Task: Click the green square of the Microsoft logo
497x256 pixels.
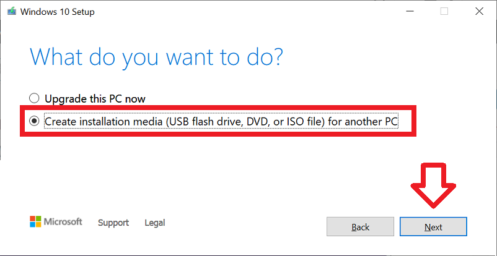Action: click(38, 219)
